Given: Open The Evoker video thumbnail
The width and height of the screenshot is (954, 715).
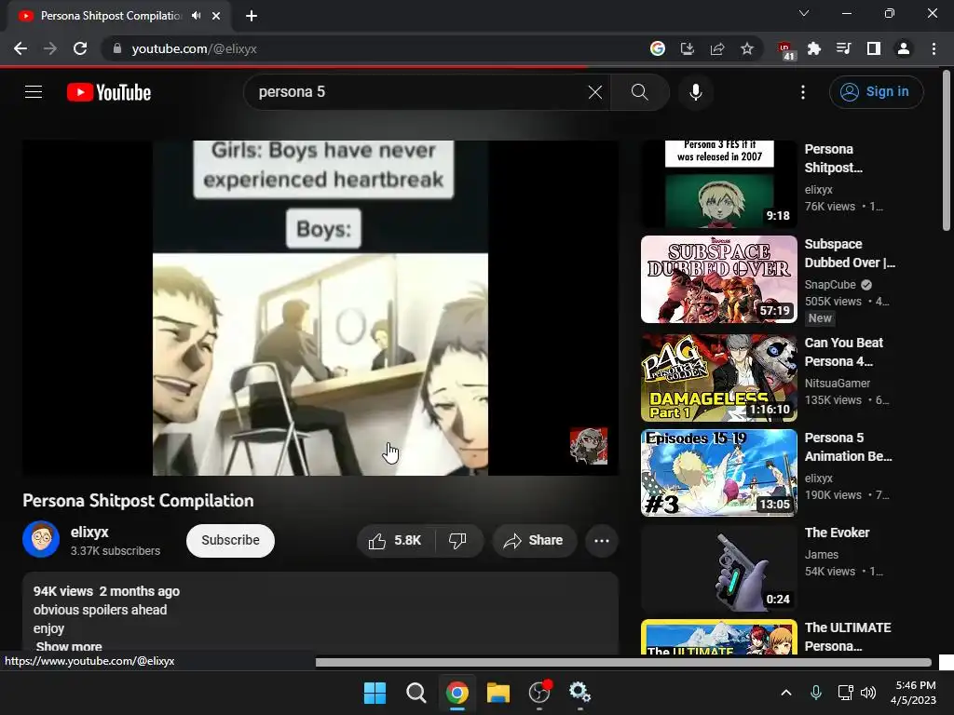Looking at the screenshot, I should tap(718, 567).
